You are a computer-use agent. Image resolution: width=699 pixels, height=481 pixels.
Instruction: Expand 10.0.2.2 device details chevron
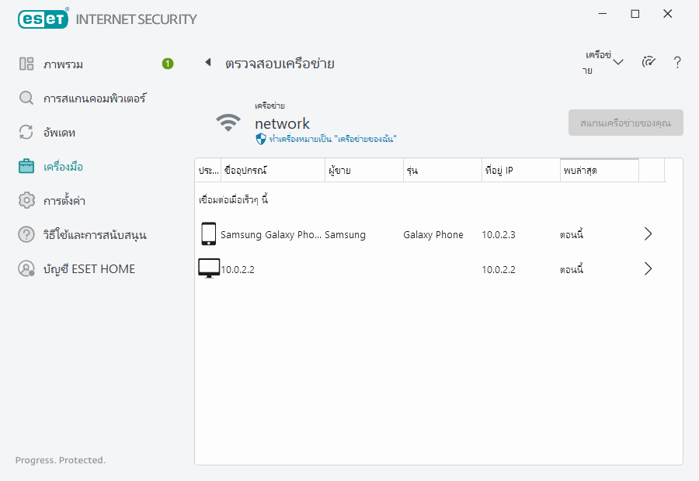(x=649, y=269)
